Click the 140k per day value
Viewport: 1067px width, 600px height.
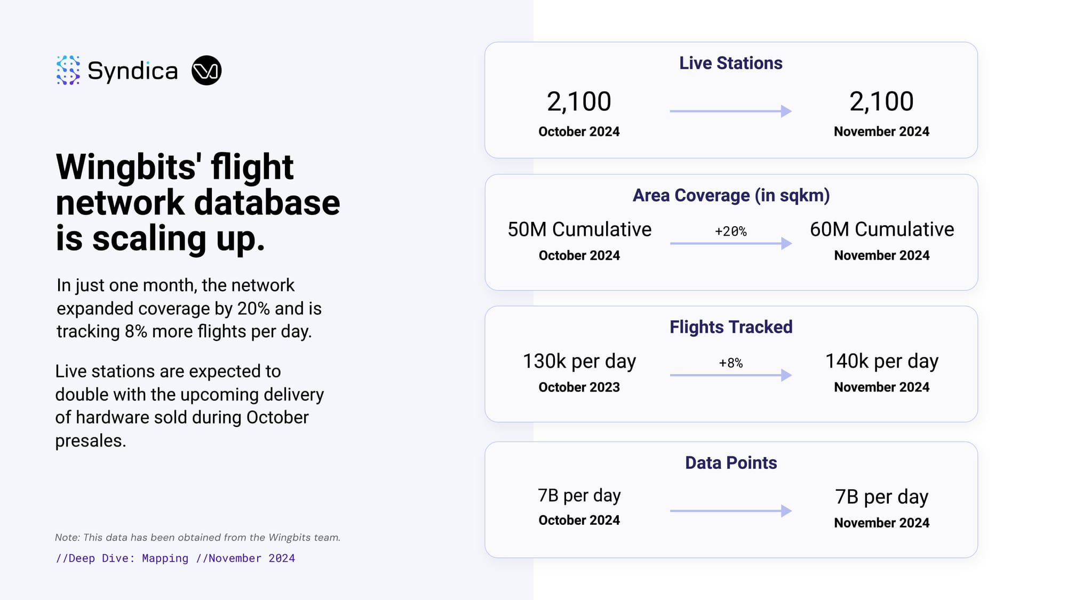tap(881, 361)
